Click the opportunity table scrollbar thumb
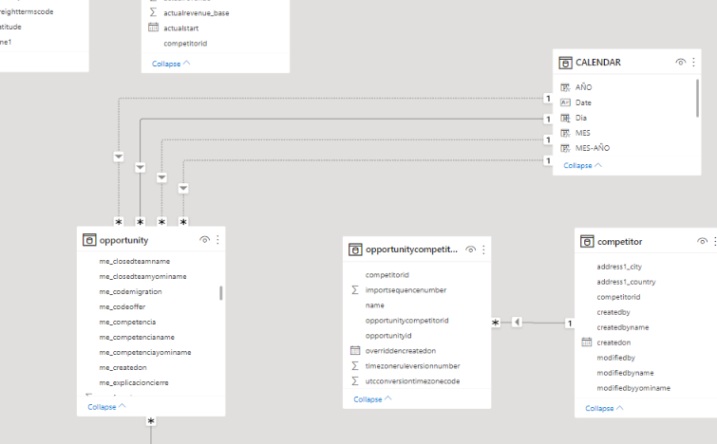717x444 pixels. tap(221, 293)
